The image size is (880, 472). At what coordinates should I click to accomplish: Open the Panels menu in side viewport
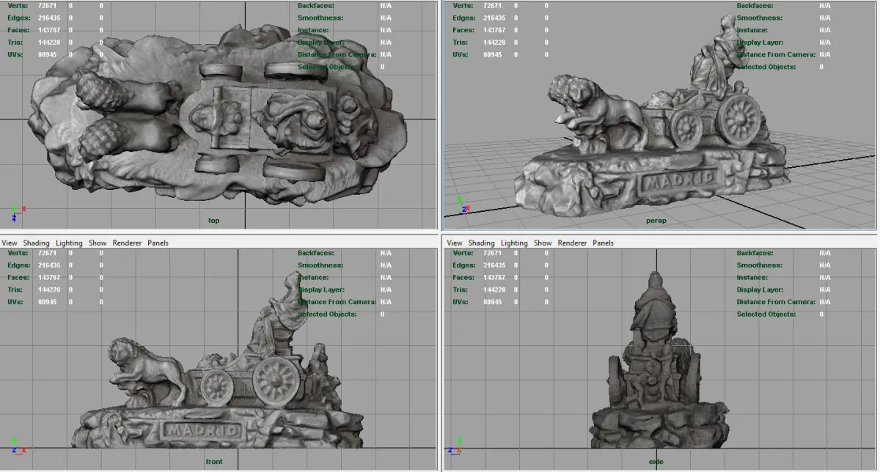[603, 243]
